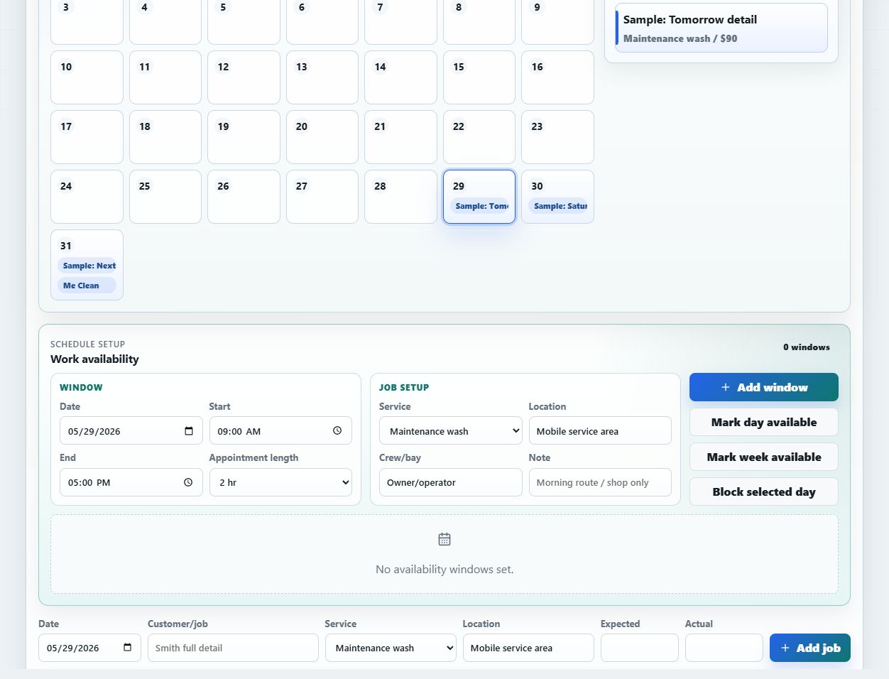Open calendar picker in bottom job Date field
This screenshot has height=679, width=889.
click(x=128, y=647)
